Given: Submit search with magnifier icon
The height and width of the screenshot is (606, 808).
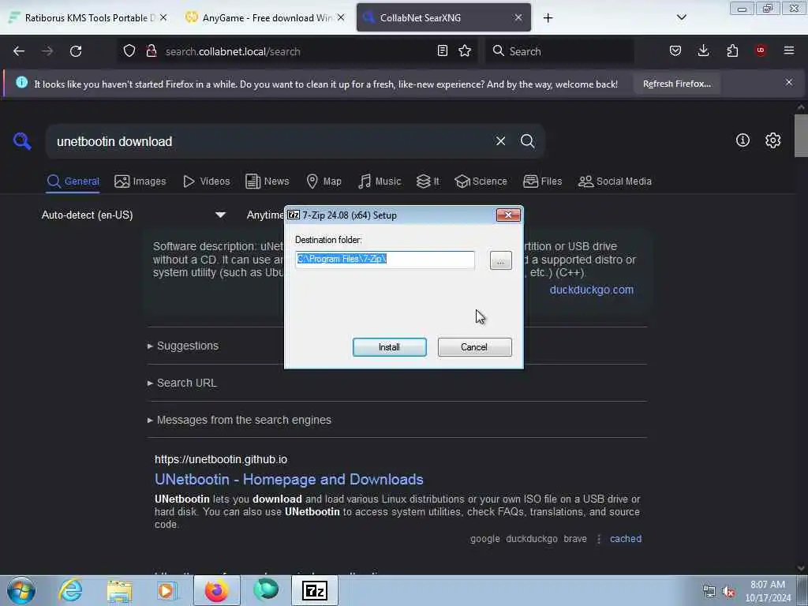Looking at the screenshot, I should click(x=527, y=141).
